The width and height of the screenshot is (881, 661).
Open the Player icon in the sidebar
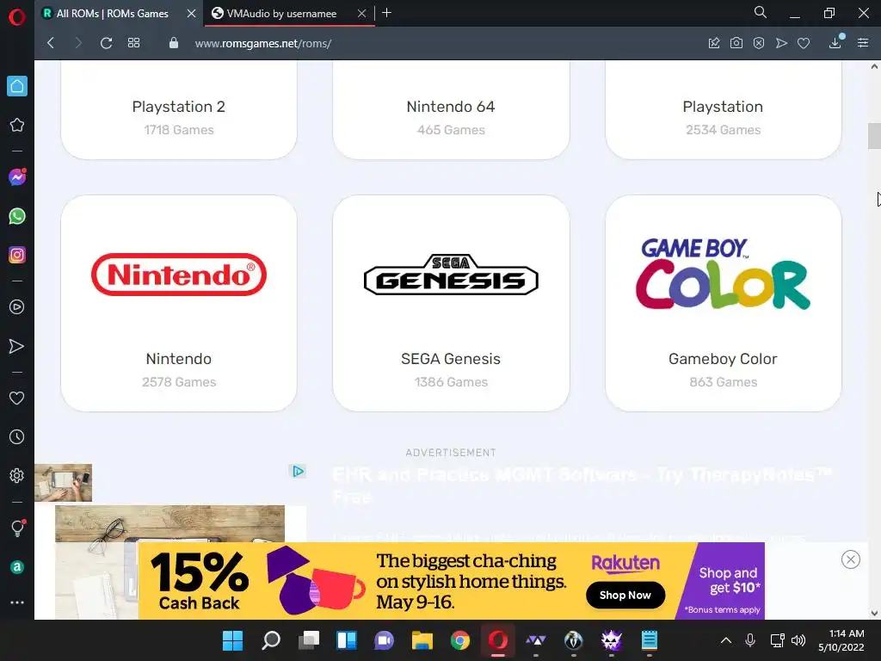coord(17,307)
